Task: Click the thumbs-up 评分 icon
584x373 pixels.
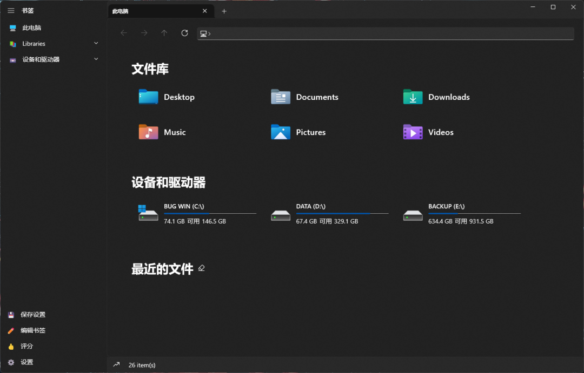Action: pos(11,346)
